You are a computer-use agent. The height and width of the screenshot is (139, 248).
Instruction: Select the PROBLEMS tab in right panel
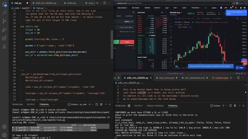pos(120,106)
